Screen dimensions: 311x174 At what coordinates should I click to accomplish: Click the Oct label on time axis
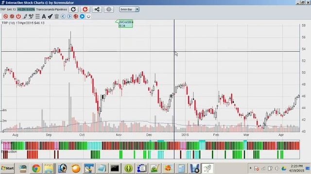pyautogui.click(x=82, y=135)
